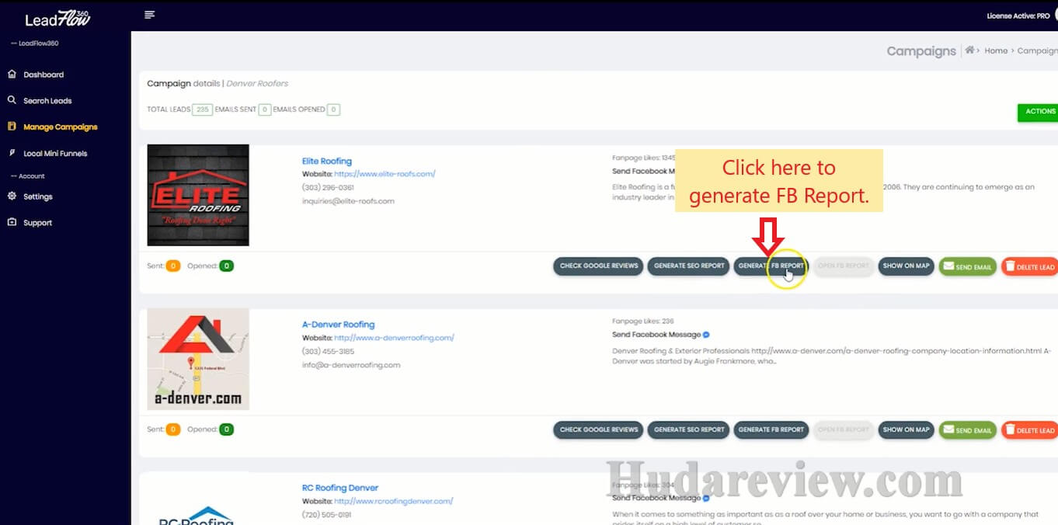Click the License Active: PRO label
The image size is (1058, 525).
click(x=1018, y=16)
